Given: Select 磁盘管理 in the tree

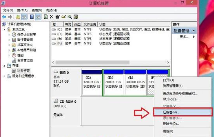Looking at the screenshot, I should [x=23, y=71].
